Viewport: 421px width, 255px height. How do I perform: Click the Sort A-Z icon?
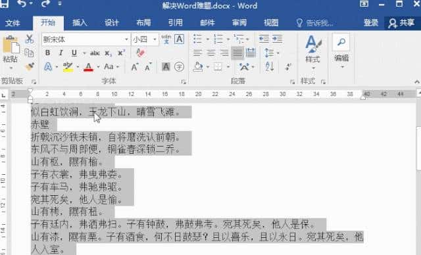269,66
